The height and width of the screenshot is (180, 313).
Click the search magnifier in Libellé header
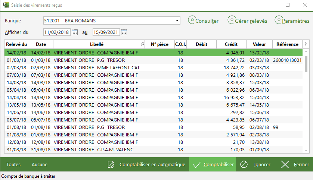click(x=142, y=44)
